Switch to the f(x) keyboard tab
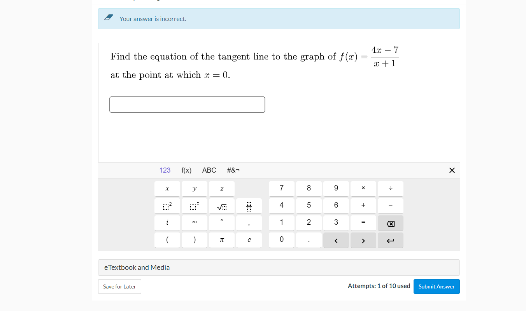 (x=186, y=170)
